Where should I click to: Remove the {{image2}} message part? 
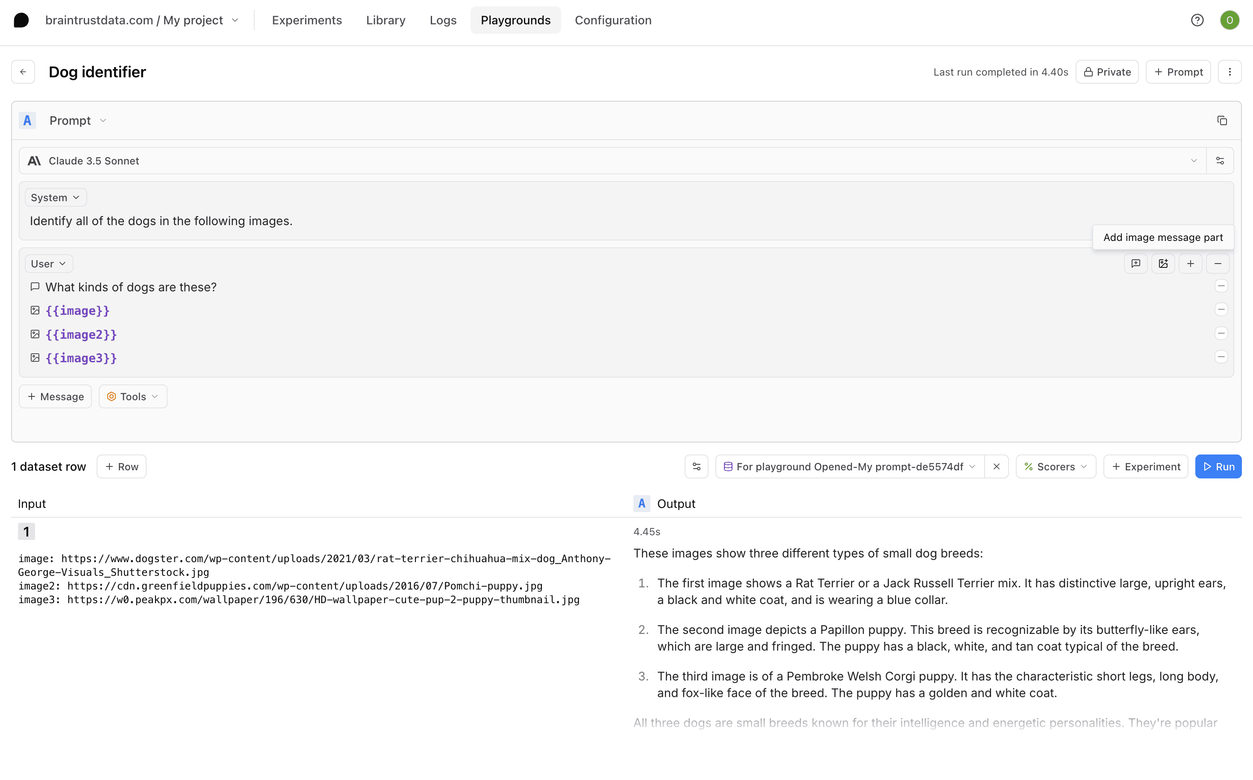[1221, 333]
